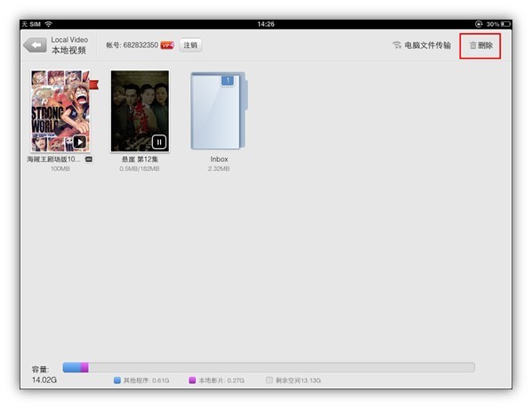Click the trash delete icon

click(x=473, y=45)
